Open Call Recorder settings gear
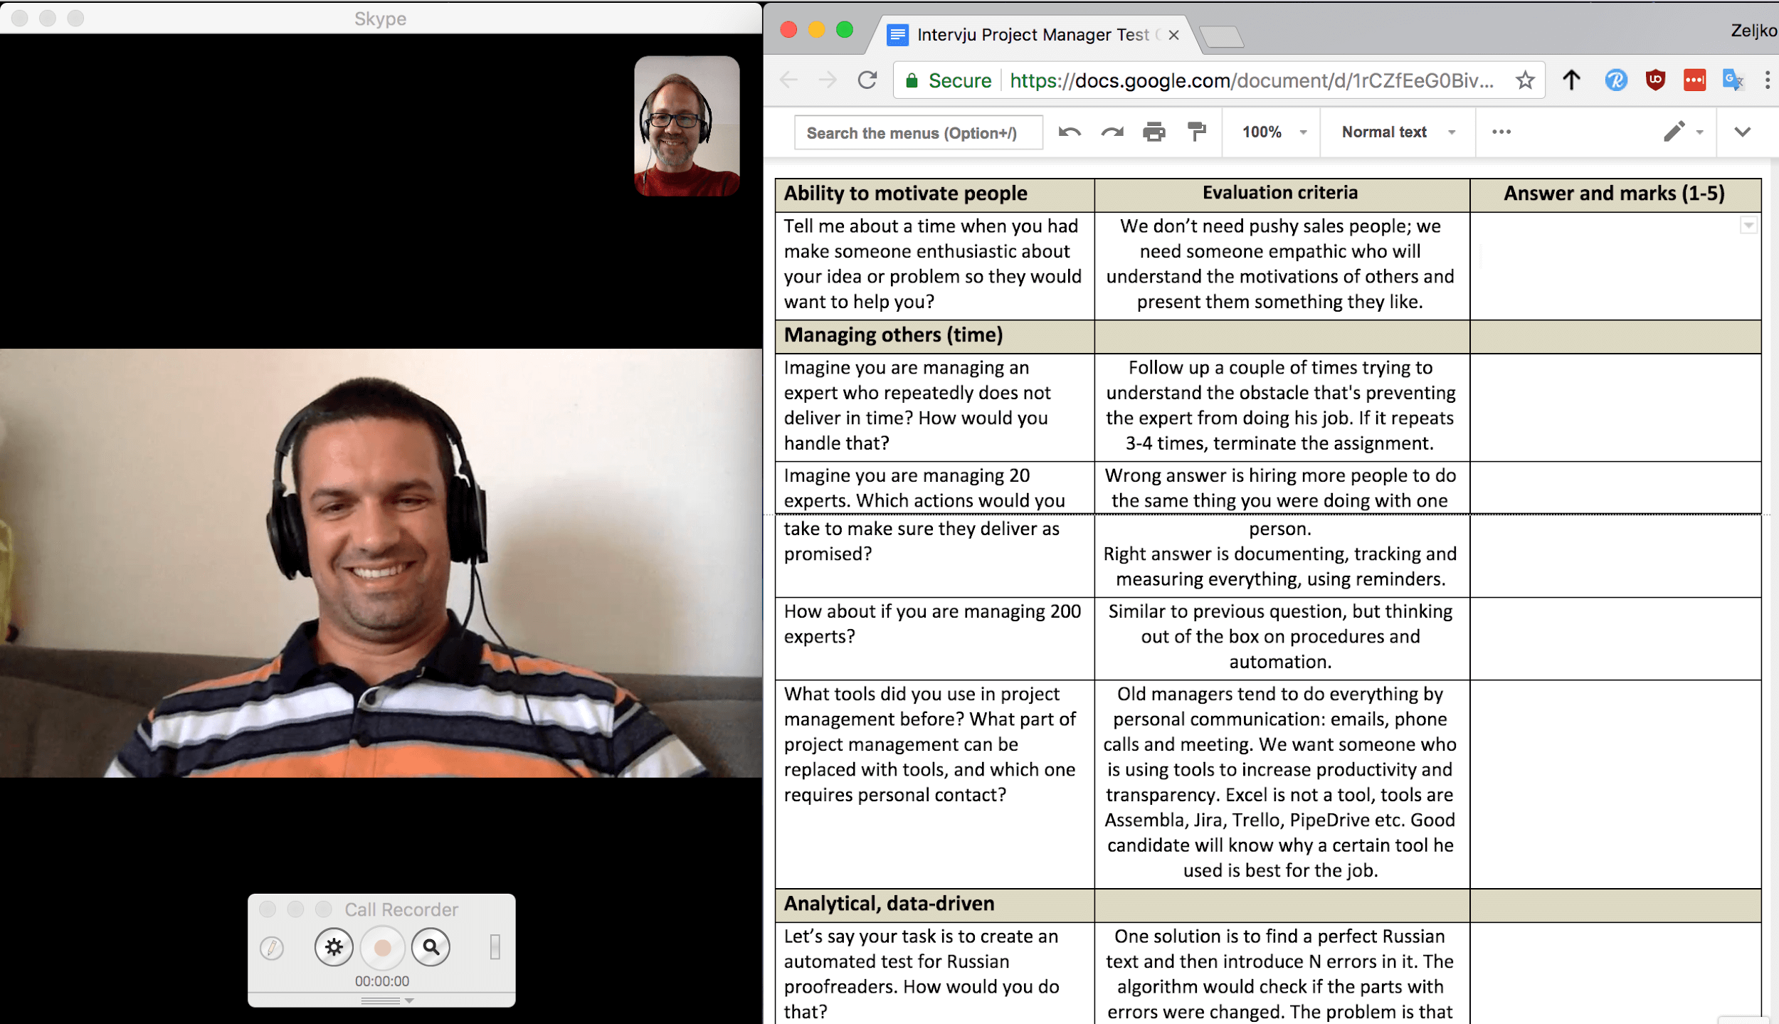1779x1024 pixels. click(x=334, y=947)
